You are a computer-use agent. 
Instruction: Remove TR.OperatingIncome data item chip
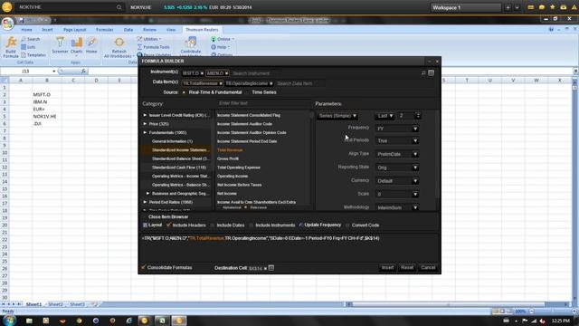point(271,83)
